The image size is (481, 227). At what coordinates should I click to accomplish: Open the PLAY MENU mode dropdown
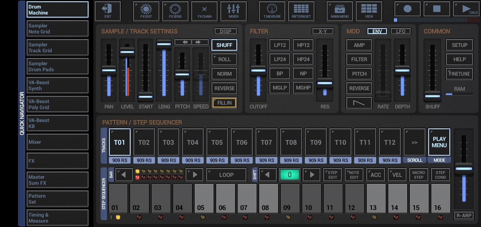[439, 142]
